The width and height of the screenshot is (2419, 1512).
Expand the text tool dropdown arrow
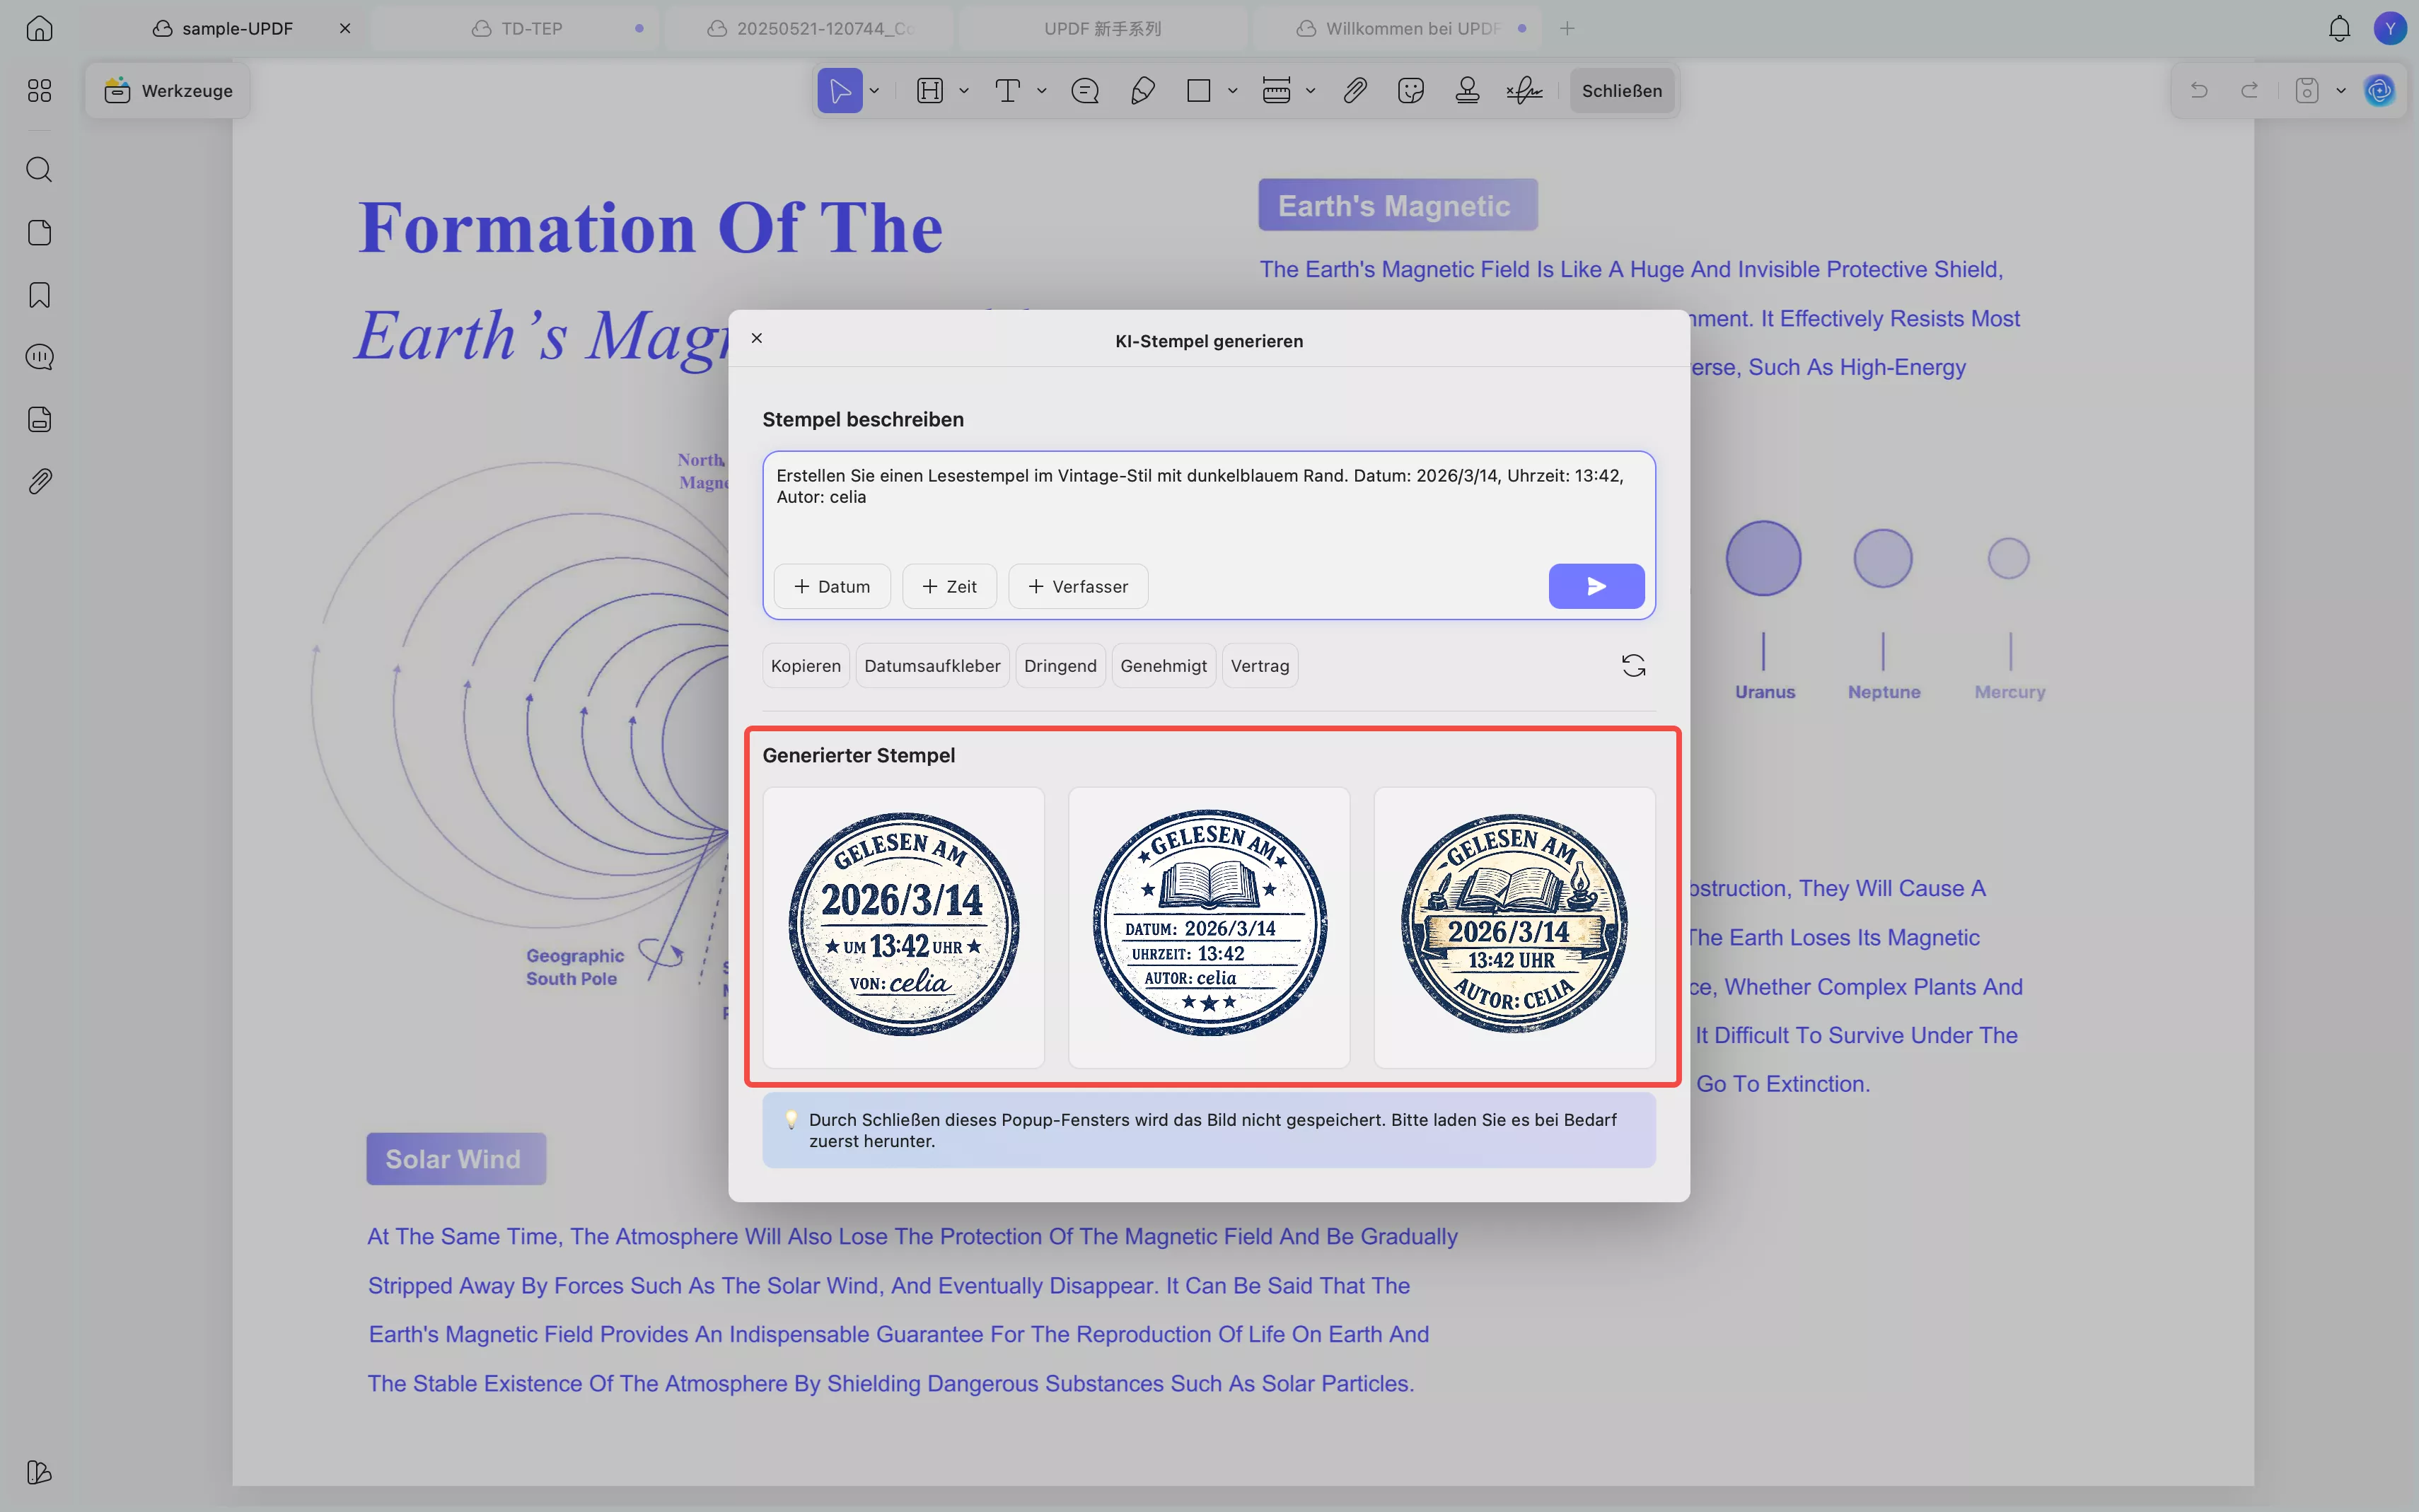coord(1041,91)
